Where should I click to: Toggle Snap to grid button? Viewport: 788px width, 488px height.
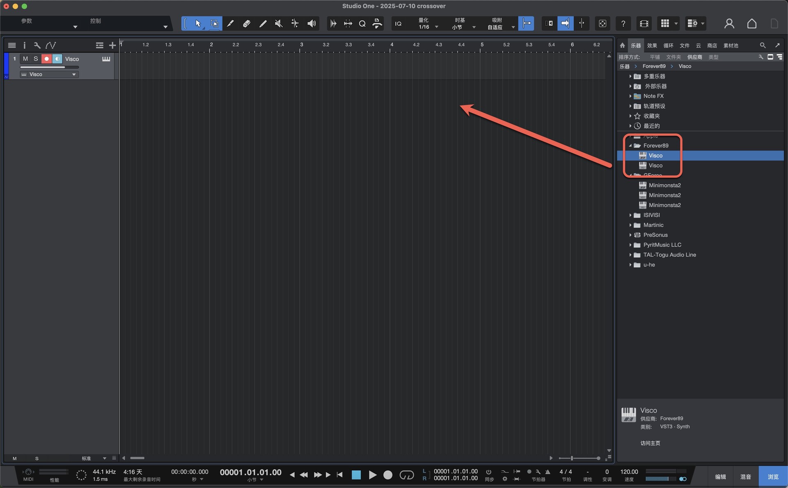526,23
